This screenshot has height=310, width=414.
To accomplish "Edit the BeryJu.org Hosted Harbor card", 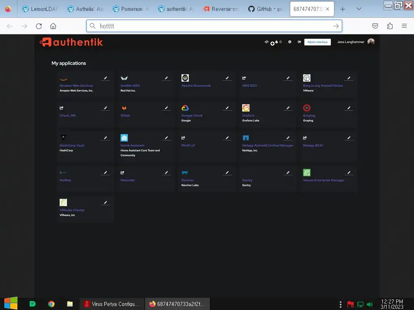I will (x=349, y=78).
